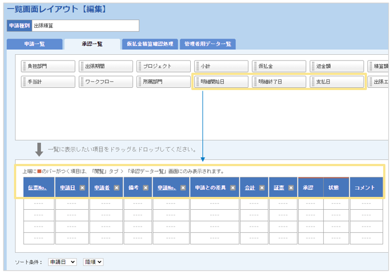Screen dimensions: 391x273
Task: Click the プロジェクト item block
Action: point(163,66)
